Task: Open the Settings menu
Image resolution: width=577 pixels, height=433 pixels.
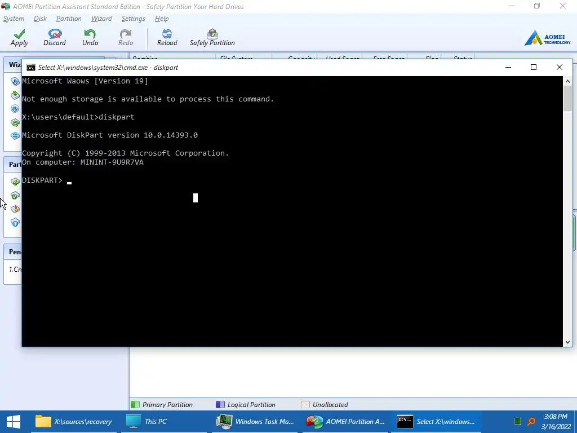Action: (133, 19)
